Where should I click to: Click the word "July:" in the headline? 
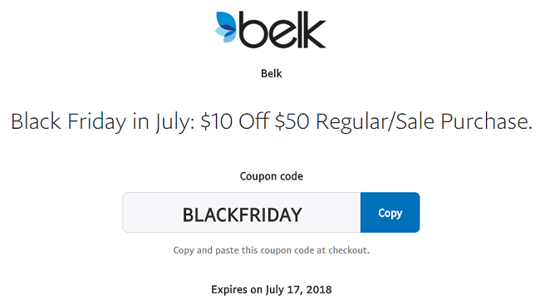click(175, 122)
